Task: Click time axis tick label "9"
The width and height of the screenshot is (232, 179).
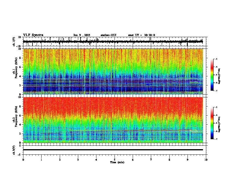Action: pyautogui.click(x=187, y=160)
